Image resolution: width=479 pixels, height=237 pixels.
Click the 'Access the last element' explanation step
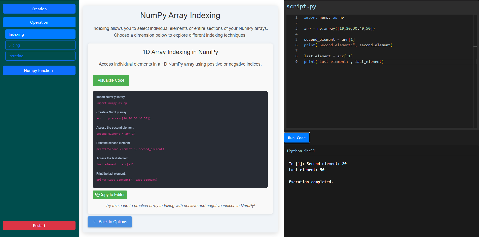point(113,158)
